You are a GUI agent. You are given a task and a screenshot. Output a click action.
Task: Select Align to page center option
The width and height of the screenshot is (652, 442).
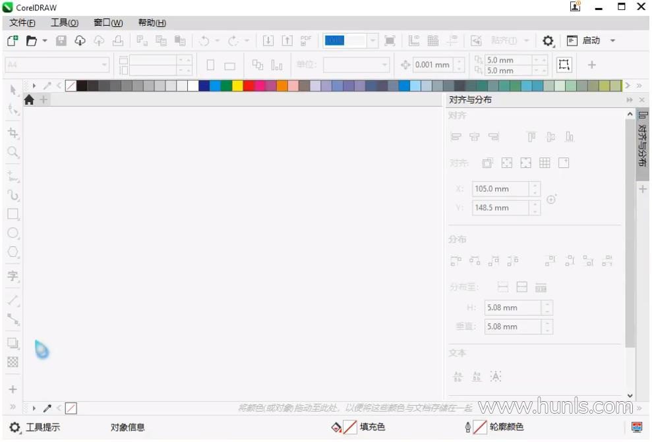point(525,163)
